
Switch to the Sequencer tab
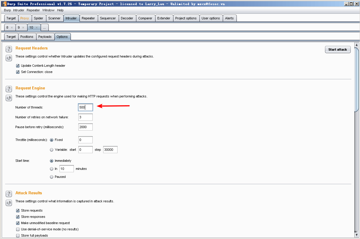(108, 18)
